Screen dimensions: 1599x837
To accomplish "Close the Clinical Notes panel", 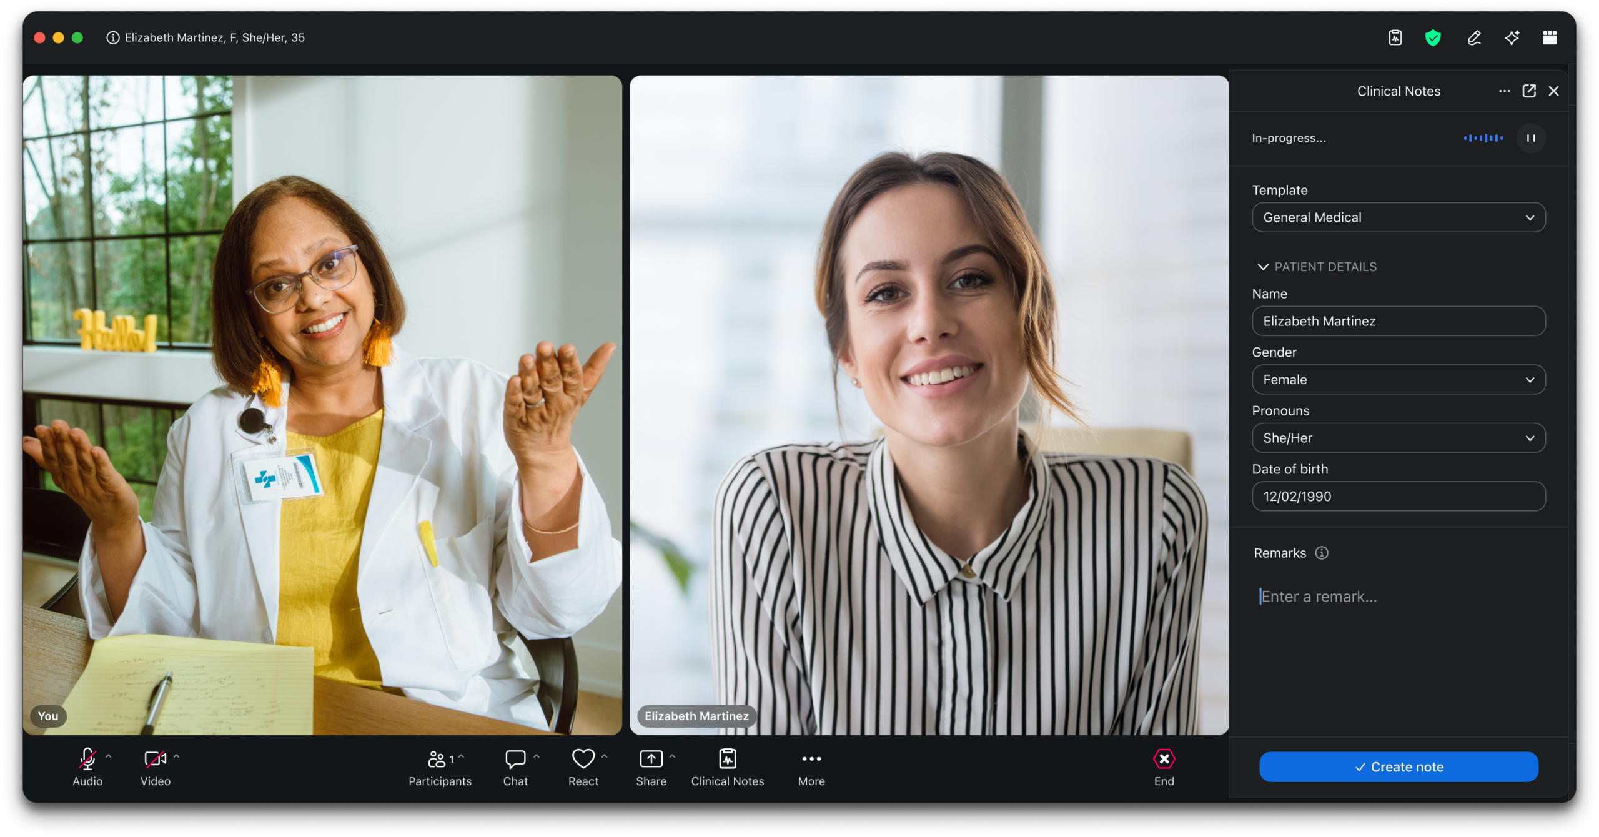I will pos(1554,91).
